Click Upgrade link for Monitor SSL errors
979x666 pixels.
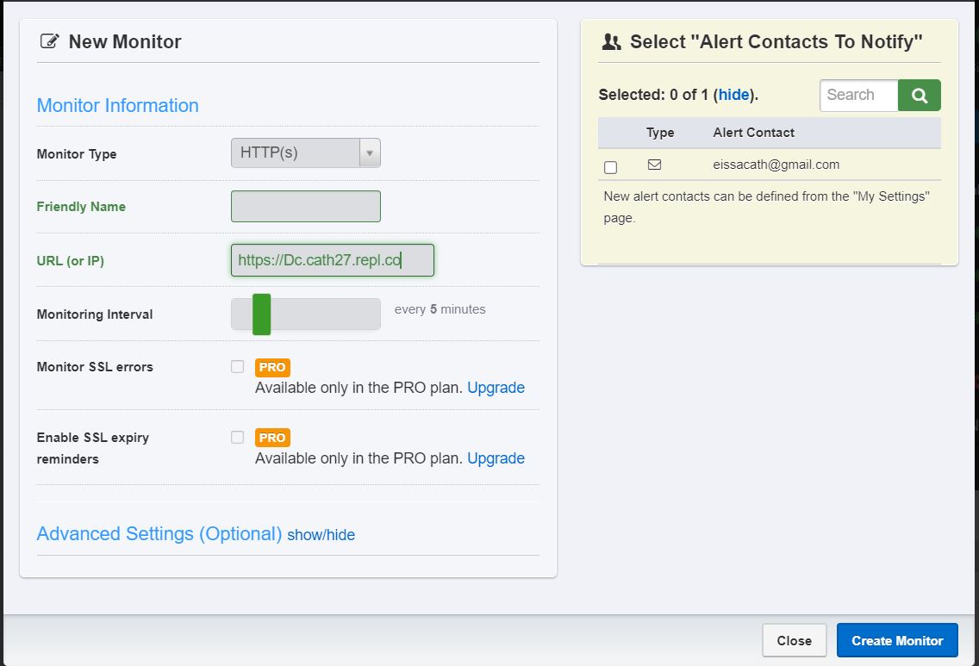click(496, 388)
